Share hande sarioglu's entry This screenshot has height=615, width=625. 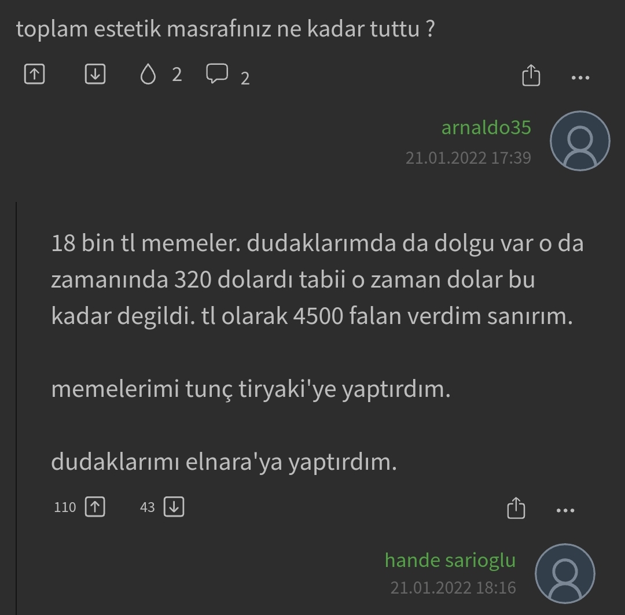pos(516,509)
